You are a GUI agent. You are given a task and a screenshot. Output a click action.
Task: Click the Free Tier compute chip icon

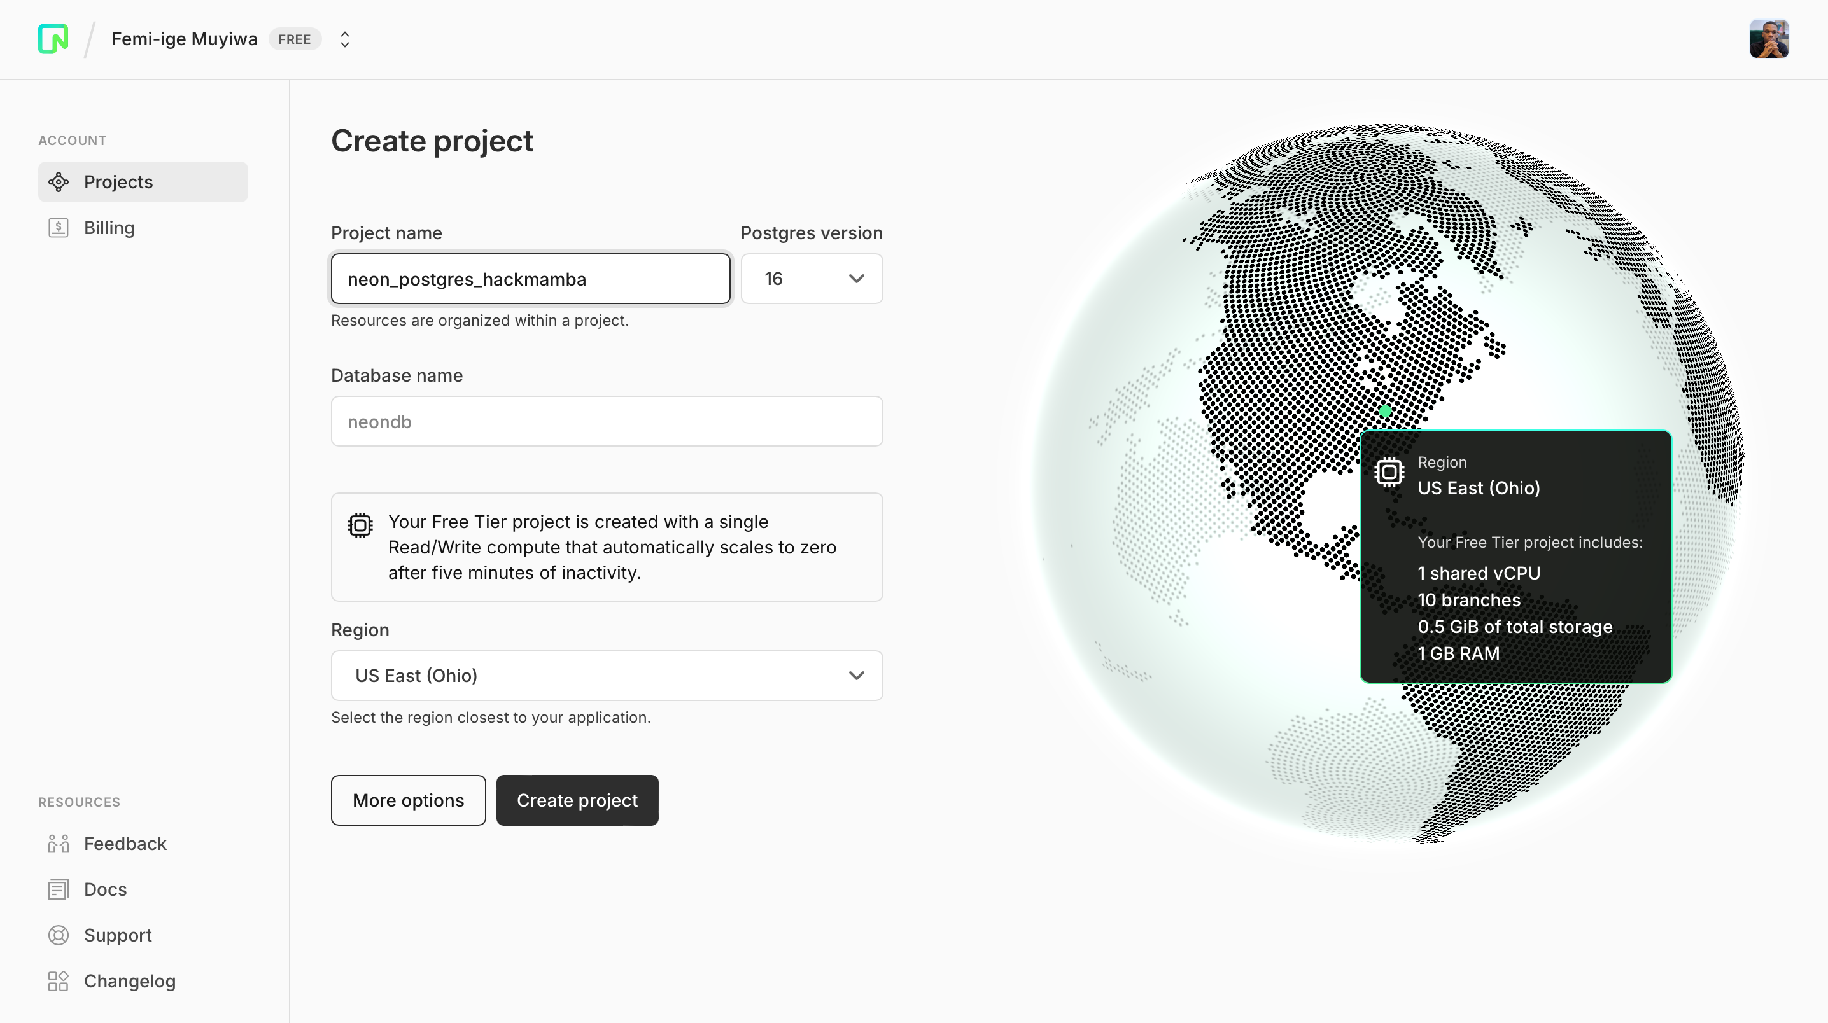tap(360, 525)
